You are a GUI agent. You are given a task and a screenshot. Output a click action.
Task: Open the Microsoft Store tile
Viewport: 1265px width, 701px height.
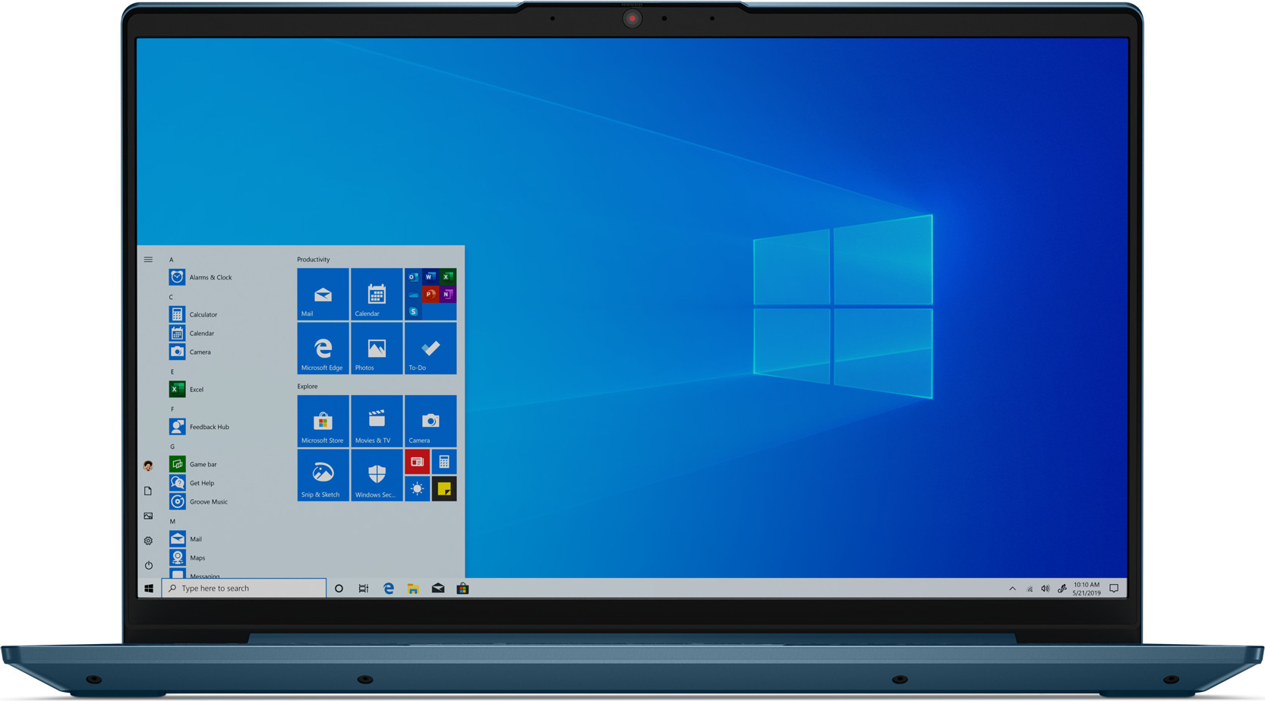tap(323, 421)
